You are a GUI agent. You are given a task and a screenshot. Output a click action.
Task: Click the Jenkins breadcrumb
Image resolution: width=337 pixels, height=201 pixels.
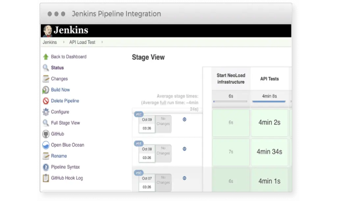[50, 42]
